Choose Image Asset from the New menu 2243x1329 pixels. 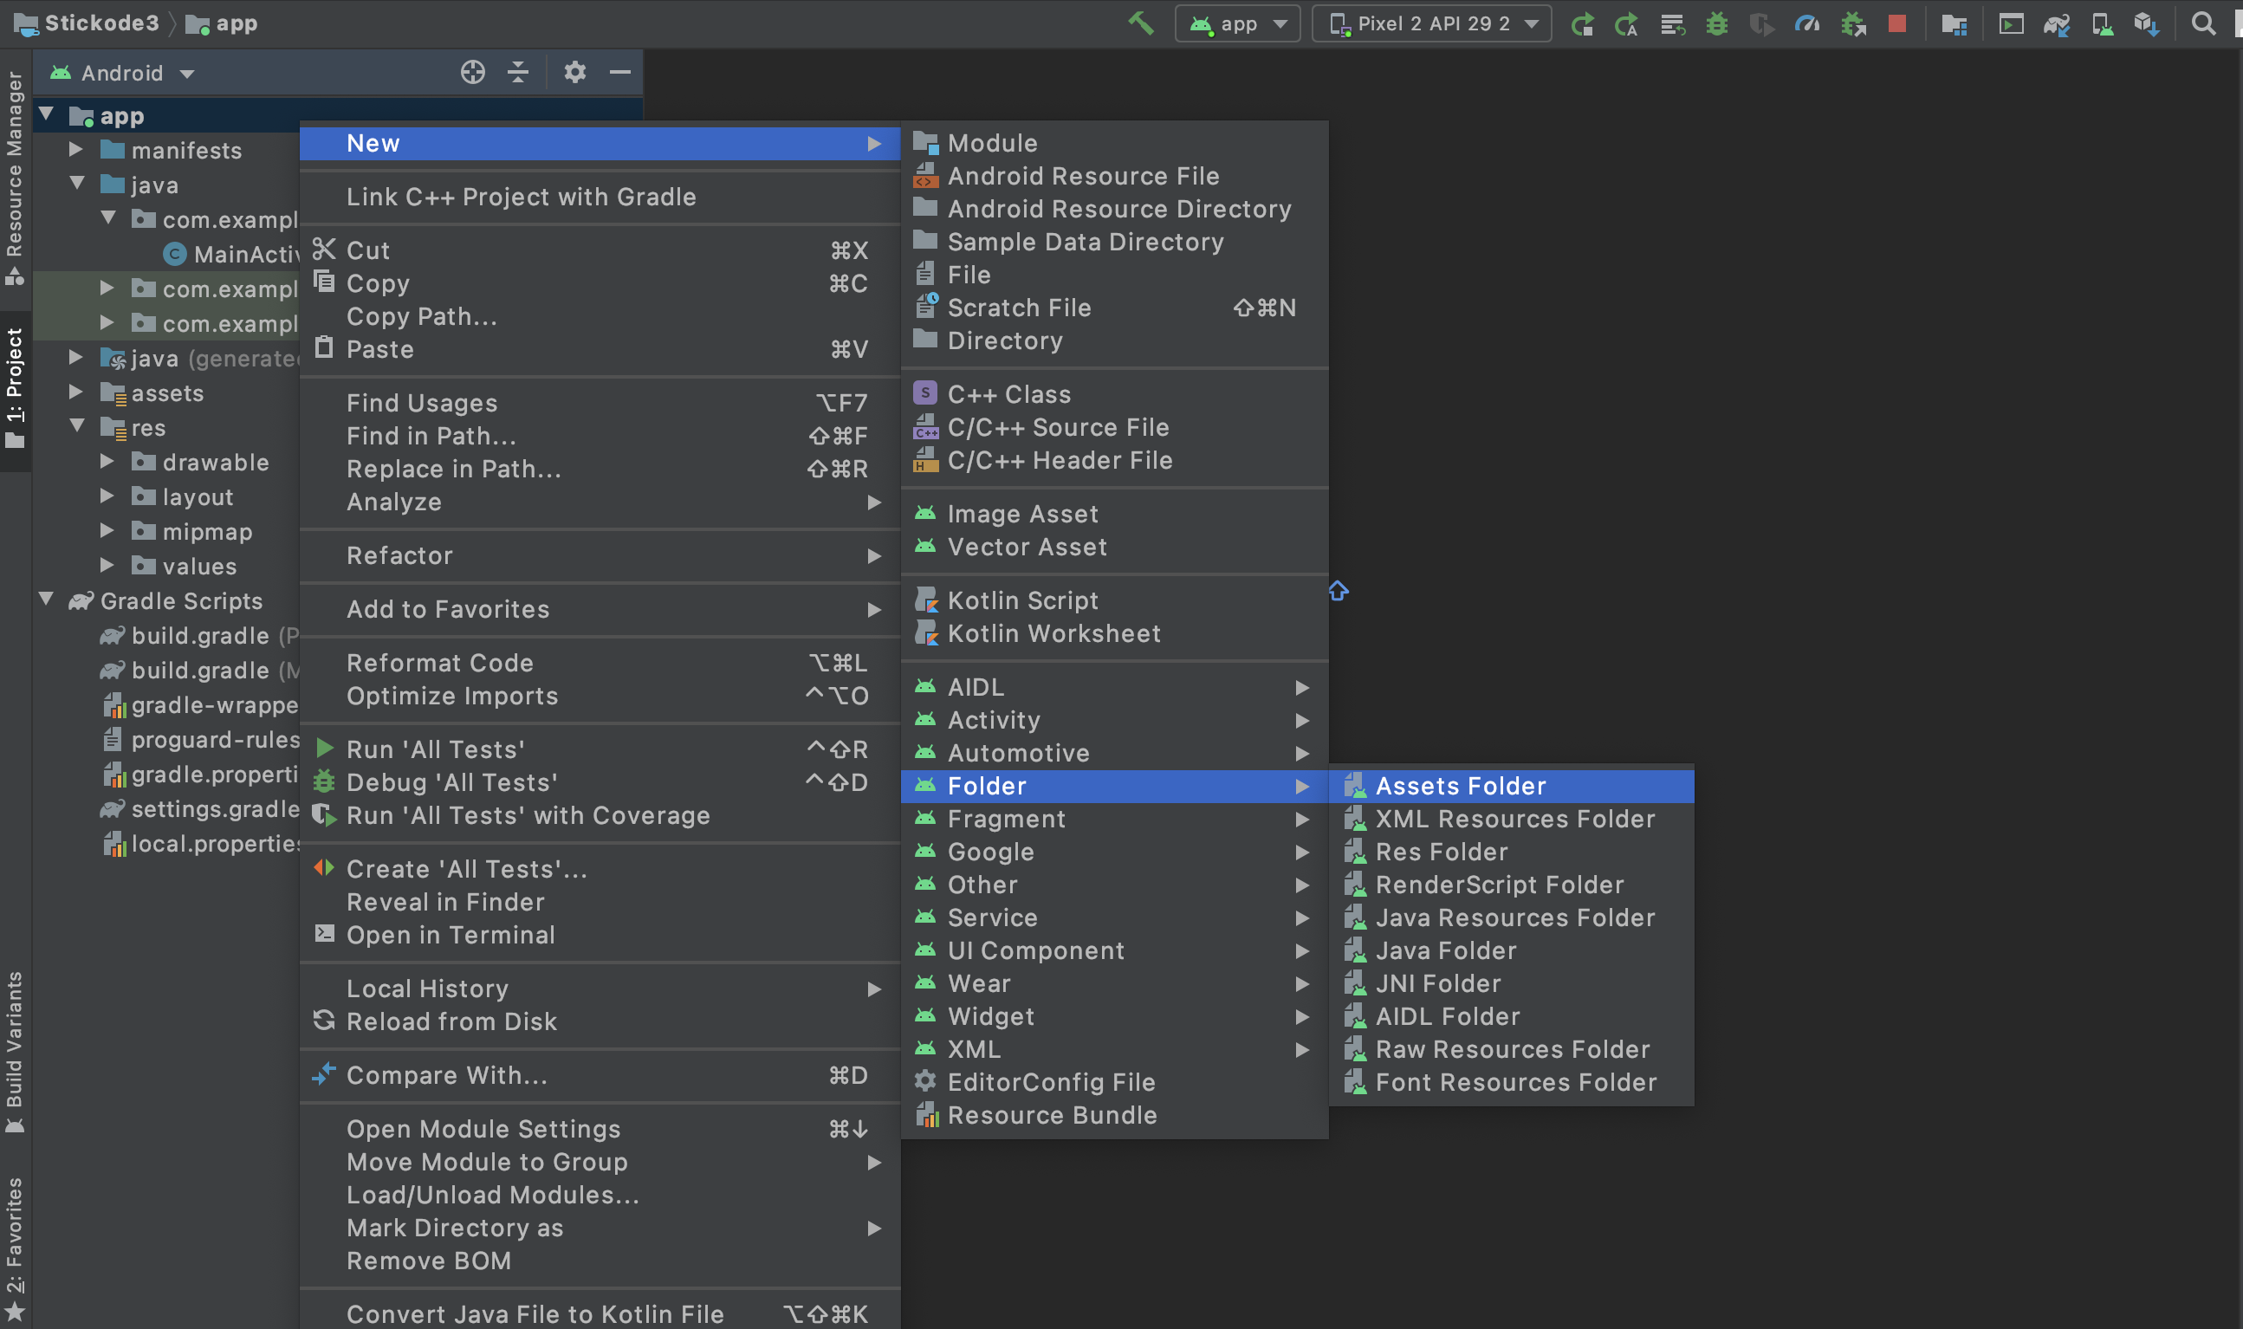[x=1021, y=513]
